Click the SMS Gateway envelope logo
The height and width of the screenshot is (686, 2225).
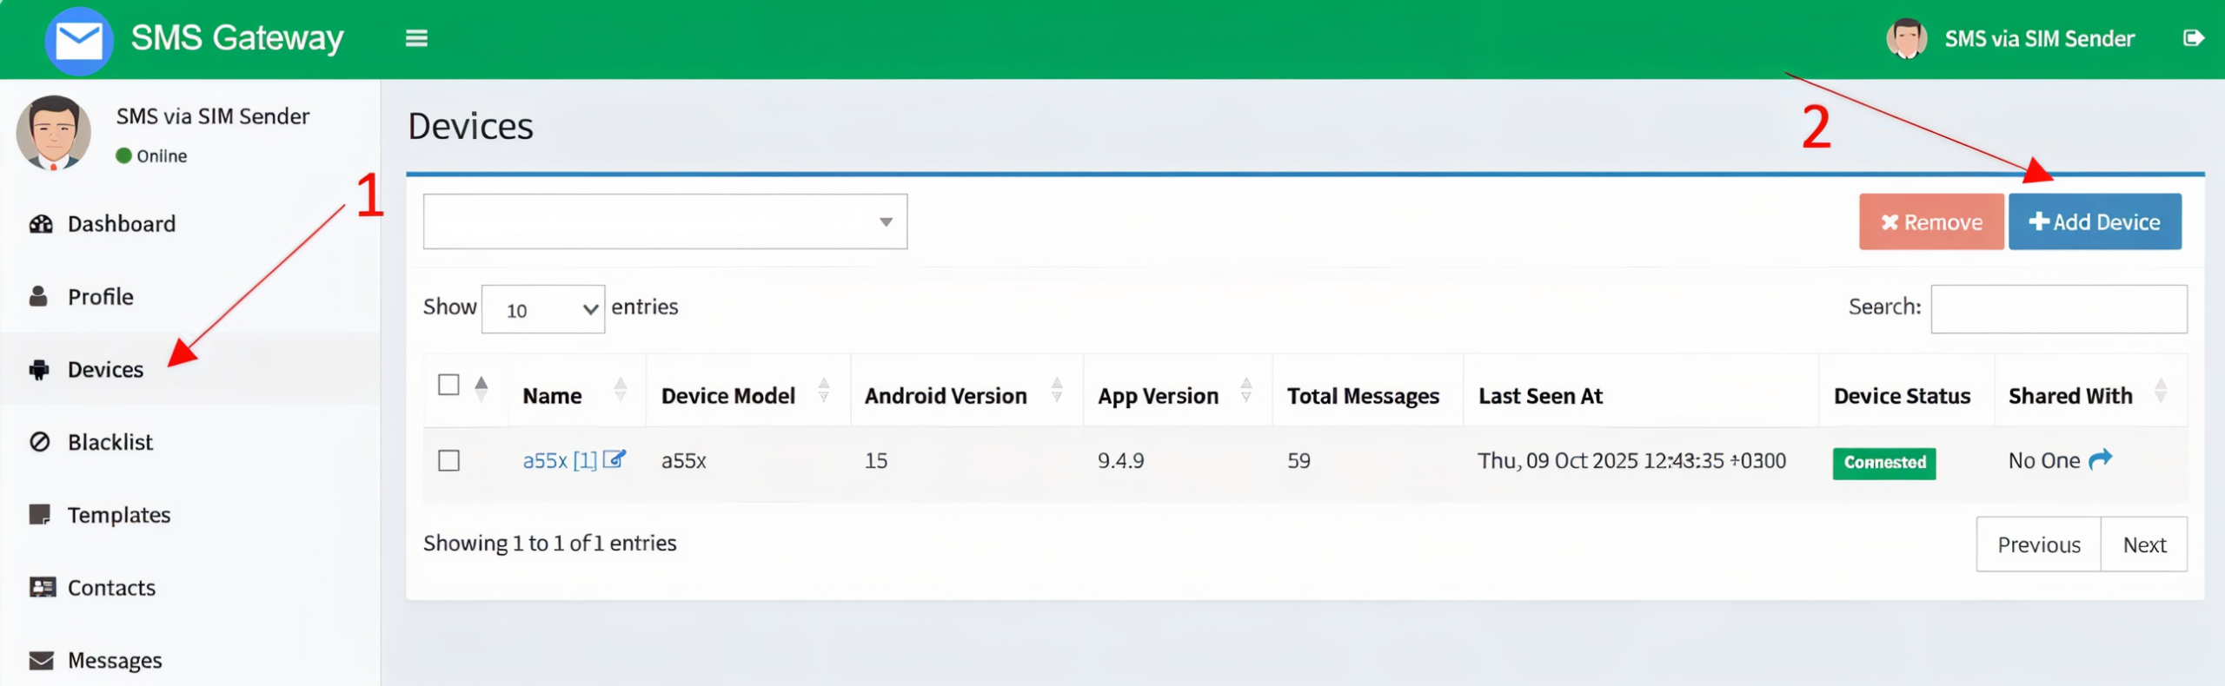(79, 40)
